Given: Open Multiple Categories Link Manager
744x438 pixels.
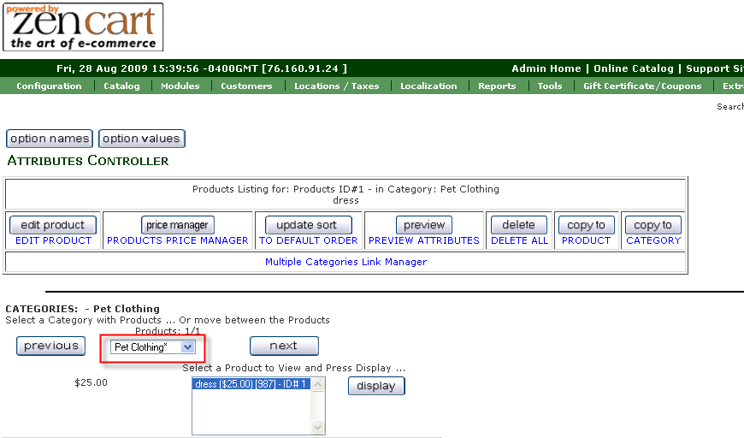Looking at the screenshot, I should click(345, 262).
